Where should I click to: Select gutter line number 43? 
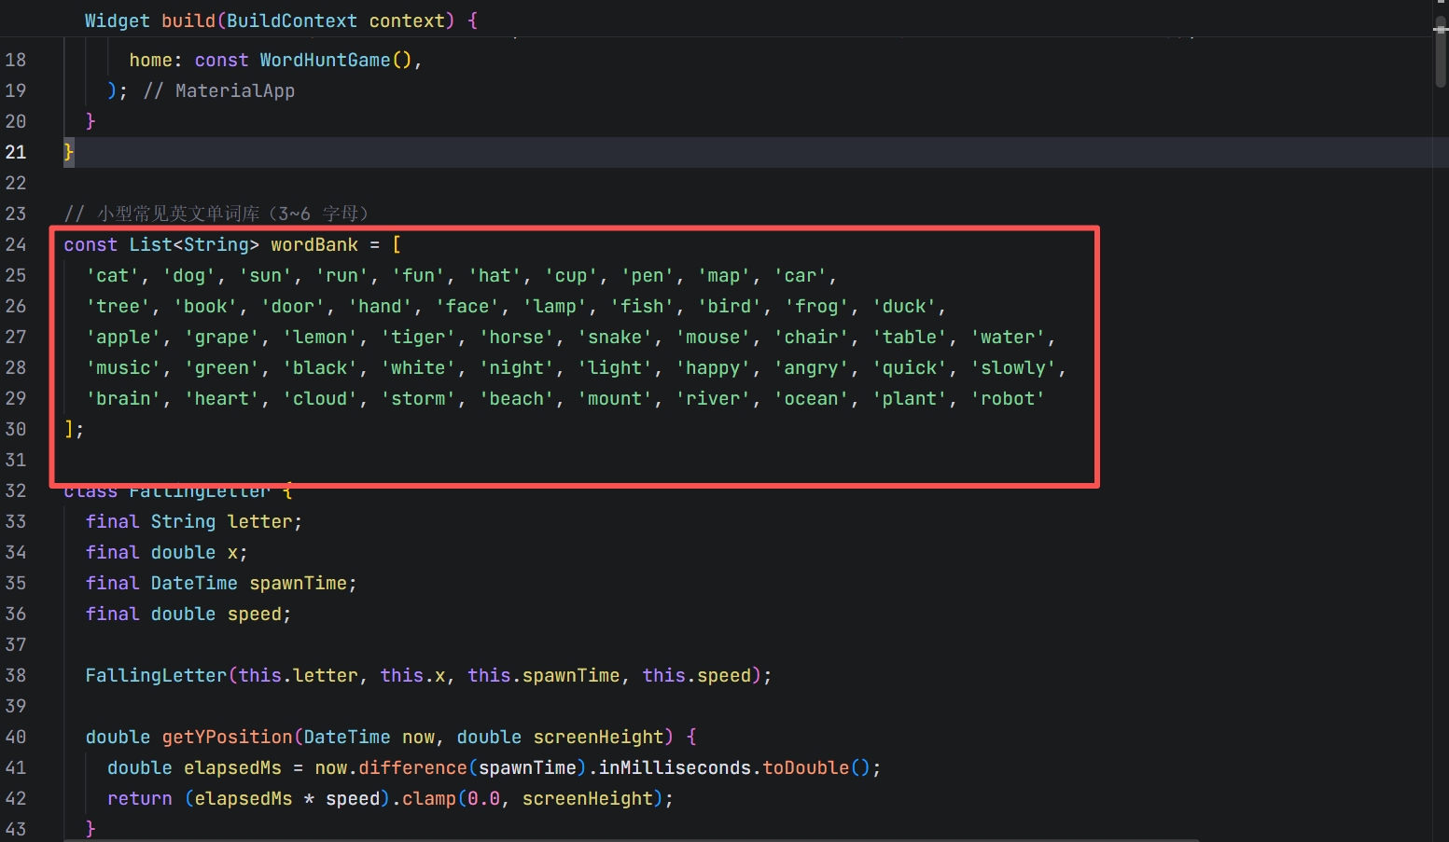[16, 829]
